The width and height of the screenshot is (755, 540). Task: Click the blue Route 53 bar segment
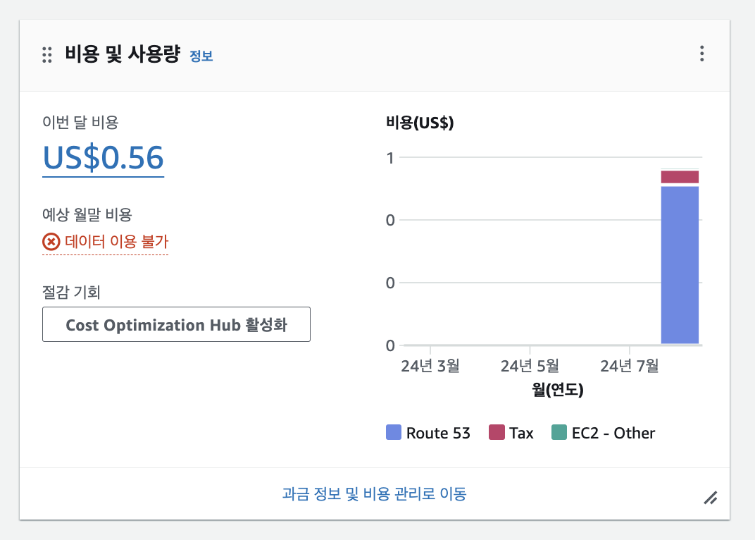click(x=680, y=265)
